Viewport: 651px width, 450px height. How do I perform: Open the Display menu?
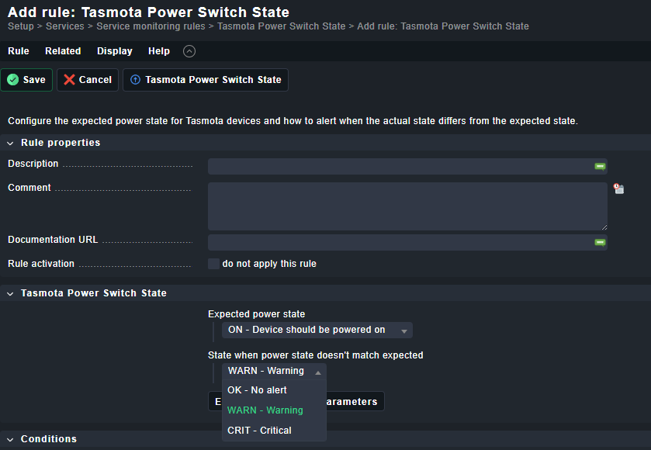(x=115, y=51)
